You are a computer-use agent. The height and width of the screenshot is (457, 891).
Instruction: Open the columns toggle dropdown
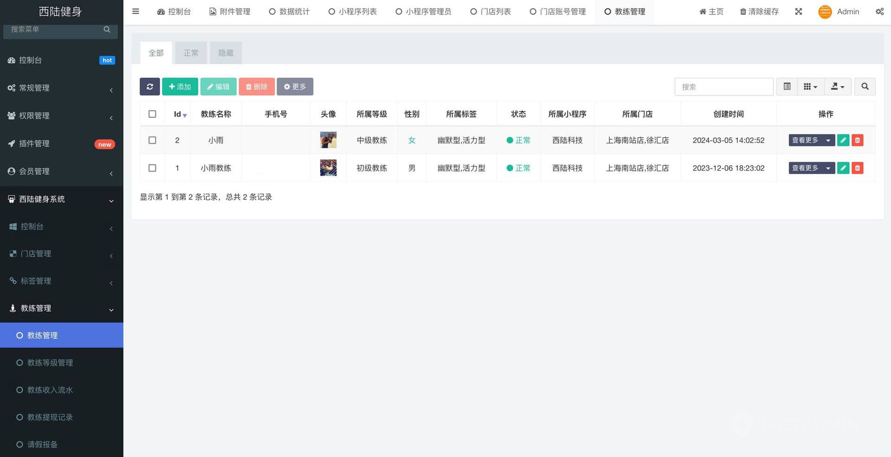(810, 87)
